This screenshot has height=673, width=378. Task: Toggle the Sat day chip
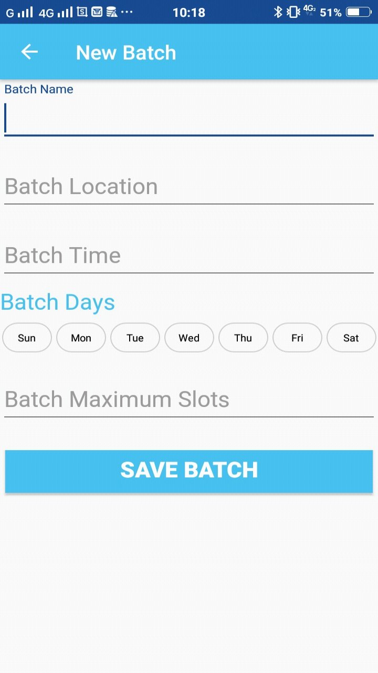(351, 338)
